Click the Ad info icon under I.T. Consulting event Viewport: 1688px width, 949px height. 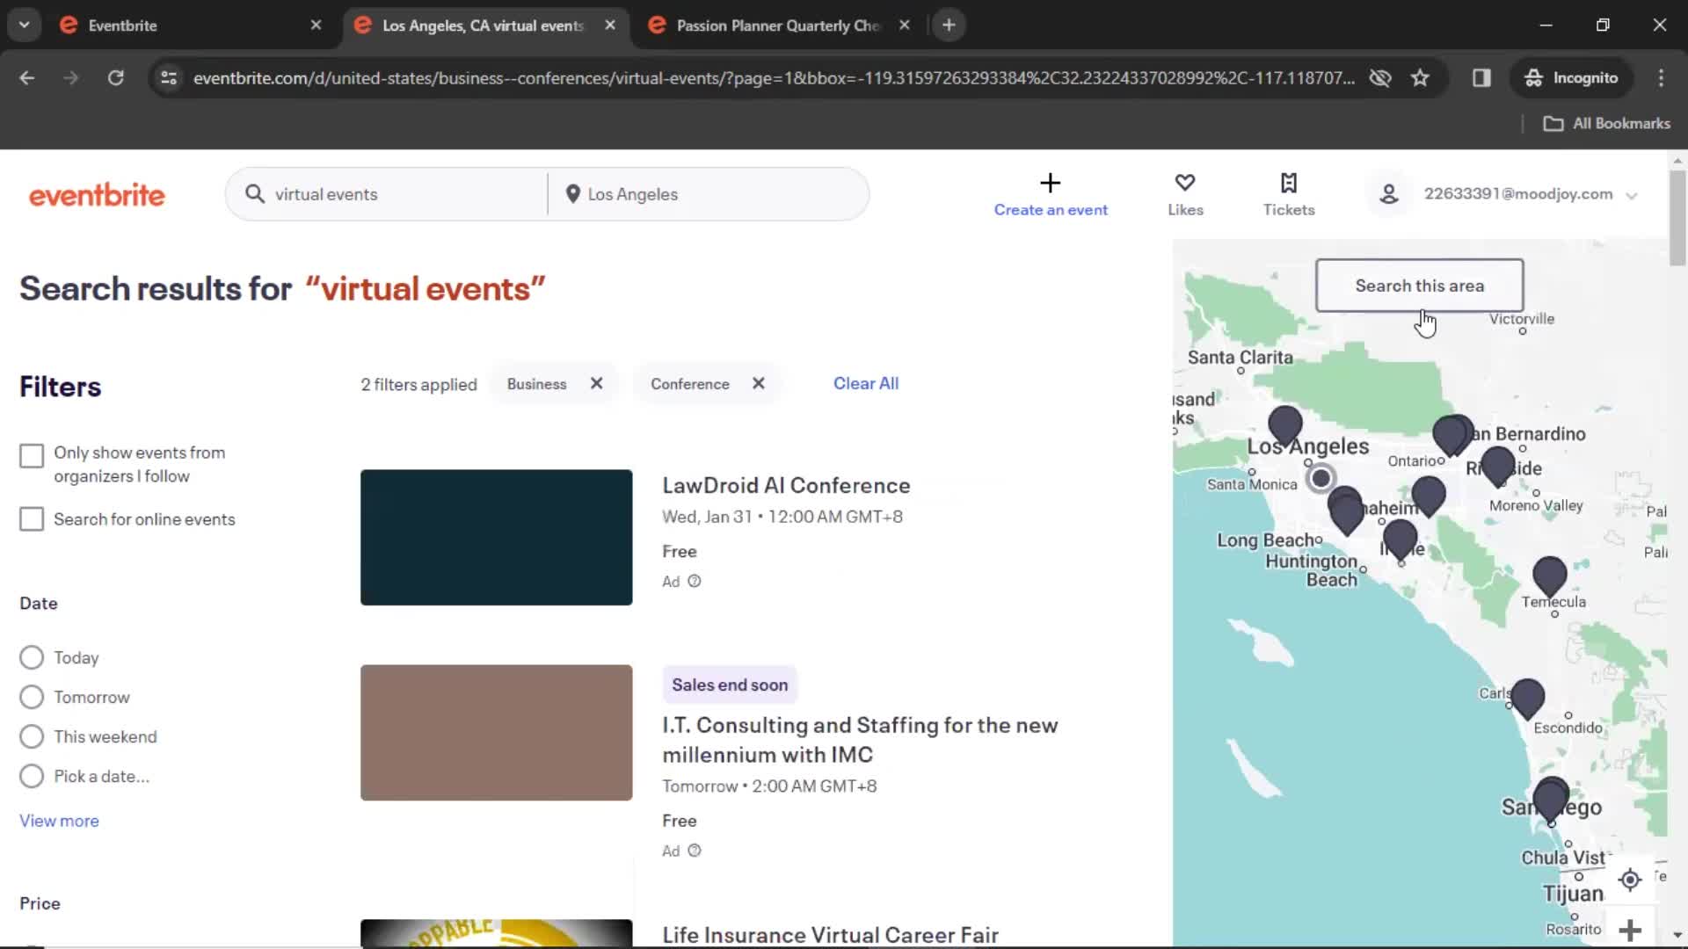click(695, 851)
